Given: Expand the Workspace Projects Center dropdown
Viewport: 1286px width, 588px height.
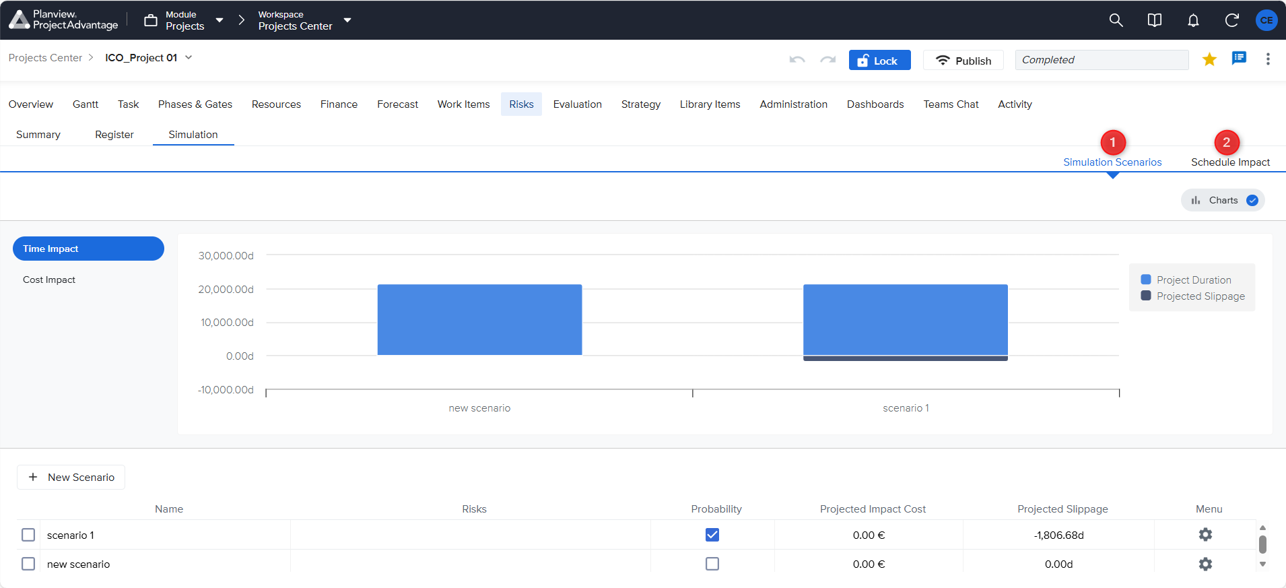Looking at the screenshot, I should point(347,20).
